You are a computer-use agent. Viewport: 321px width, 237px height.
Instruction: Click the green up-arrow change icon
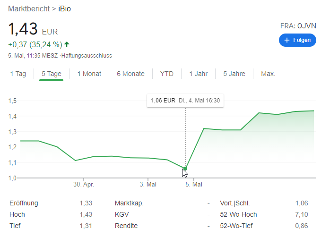click(67, 44)
